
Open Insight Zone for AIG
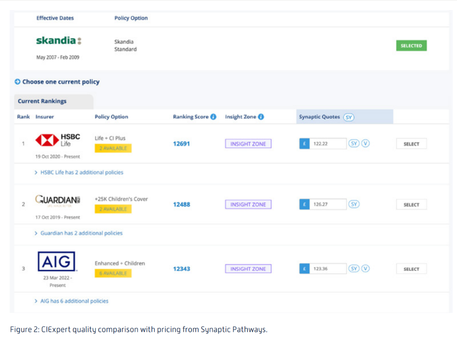[248, 269]
